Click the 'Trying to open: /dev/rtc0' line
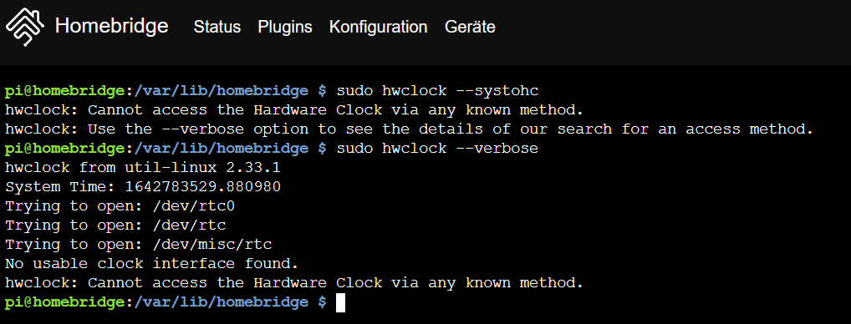 tap(120, 206)
